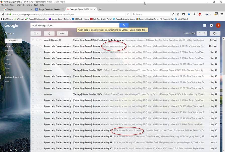This screenshot has width=225, height=152.
Task: Check the Digest Number 11434 email
Action: pos(33,94)
